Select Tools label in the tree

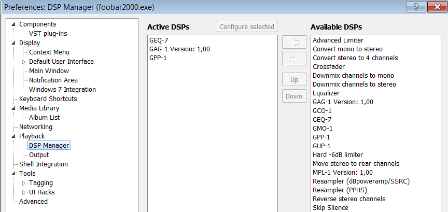tap(27, 174)
